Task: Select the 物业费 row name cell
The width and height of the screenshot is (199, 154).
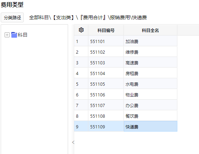Action: pyautogui.click(x=150, y=95)
